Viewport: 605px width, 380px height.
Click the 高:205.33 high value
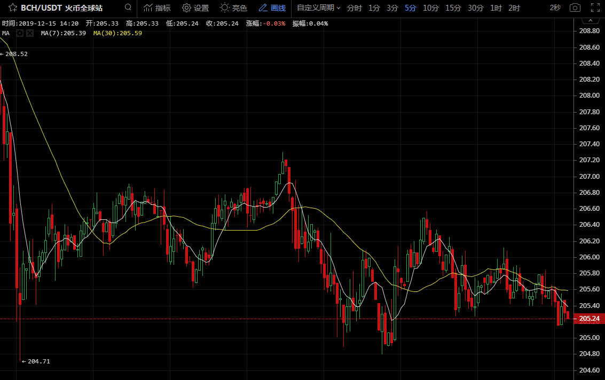tap(142, 23)
